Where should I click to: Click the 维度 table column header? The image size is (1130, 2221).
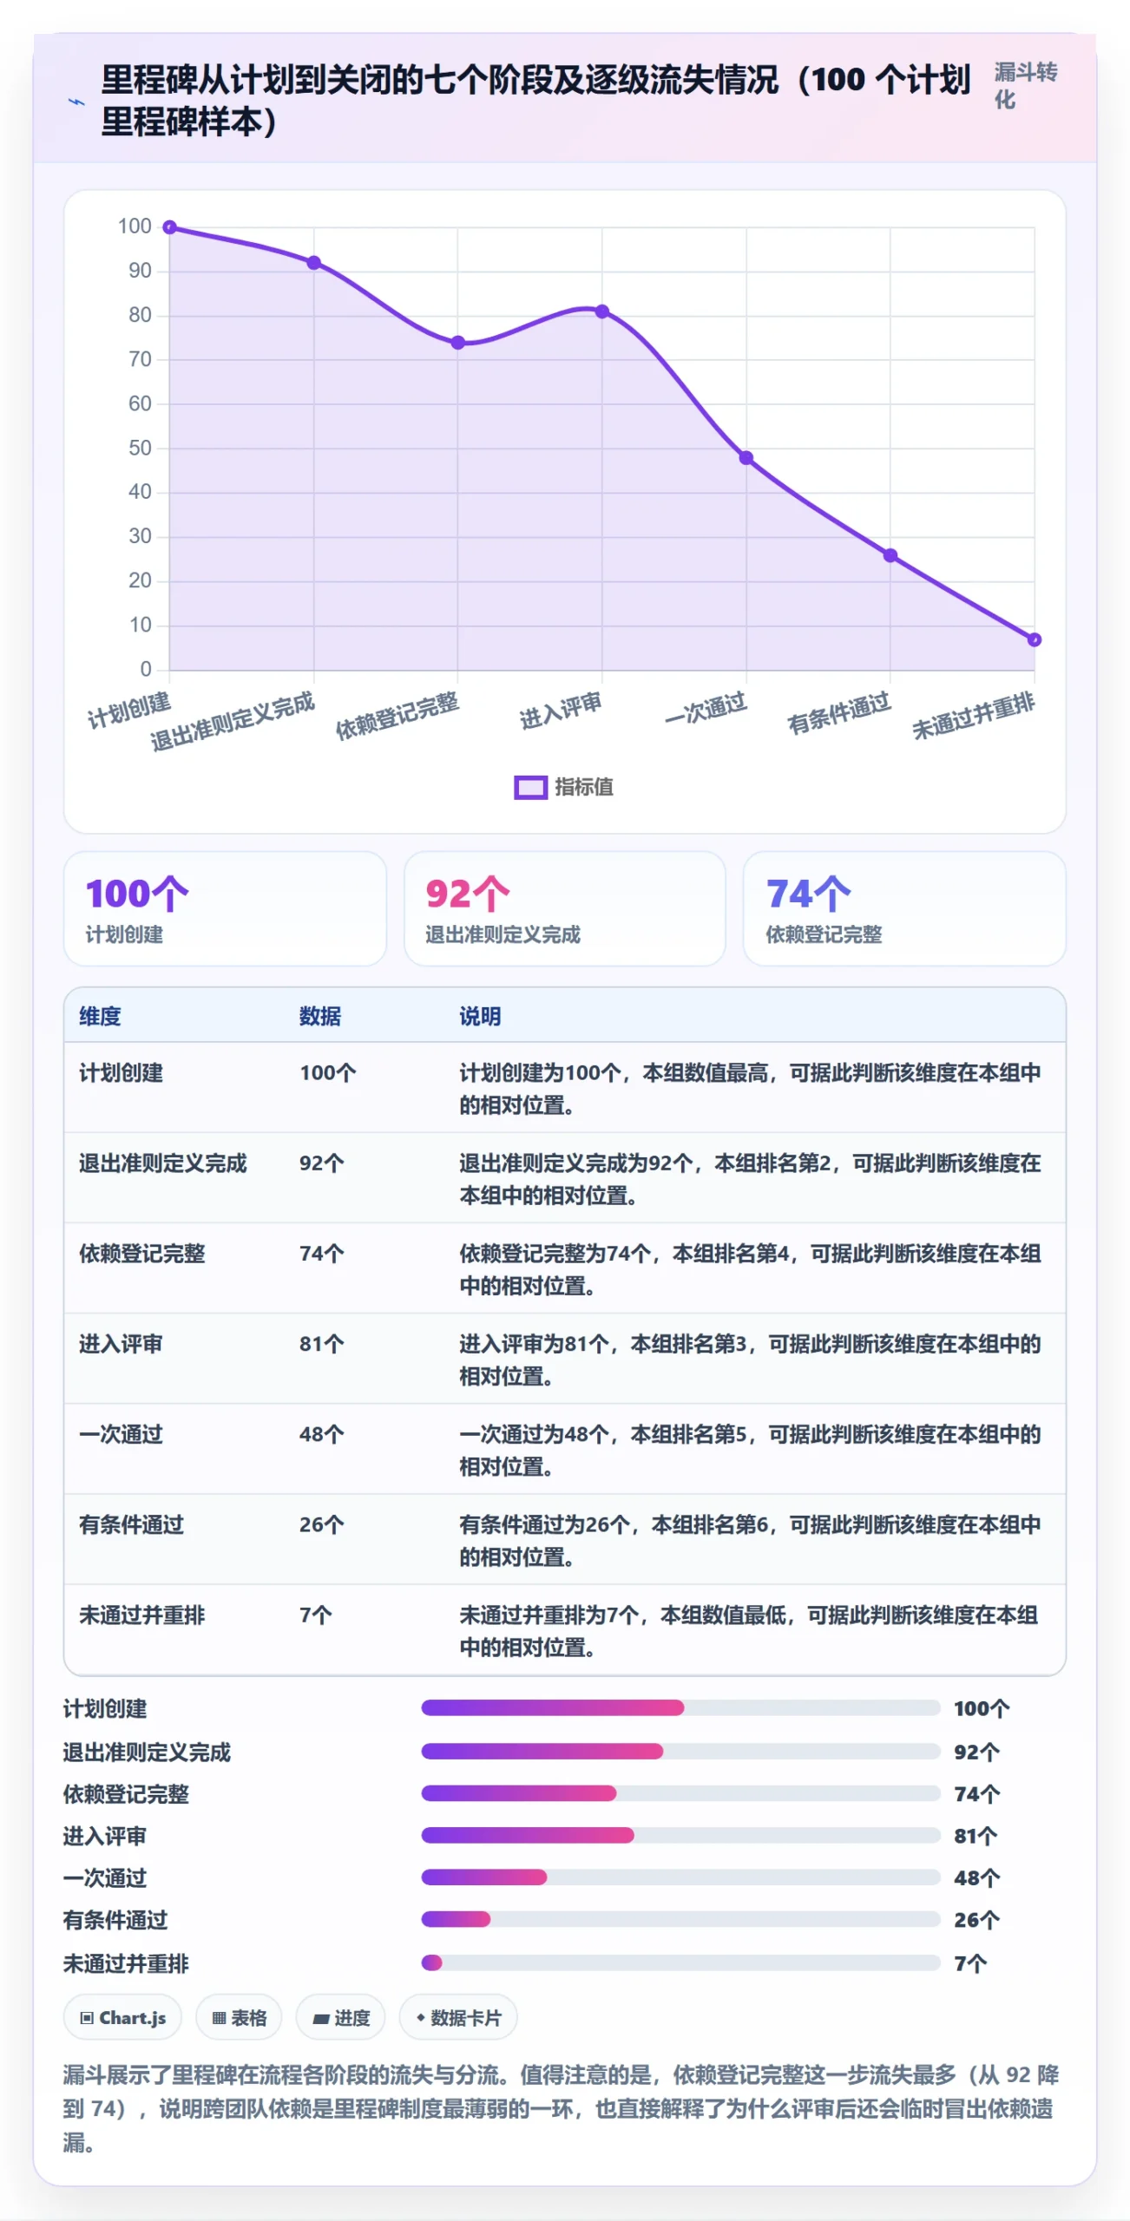point(100,1016)
